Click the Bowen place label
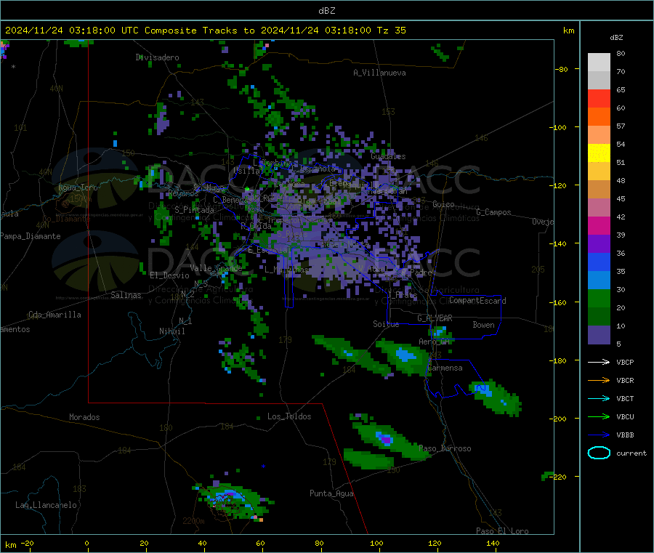This screenshot has width=654, height=553. [x=484, y=325]
